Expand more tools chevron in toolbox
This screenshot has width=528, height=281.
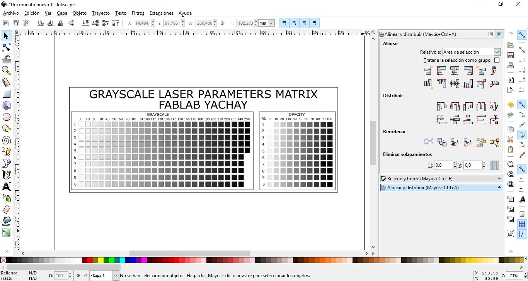(x=7, y=252)
